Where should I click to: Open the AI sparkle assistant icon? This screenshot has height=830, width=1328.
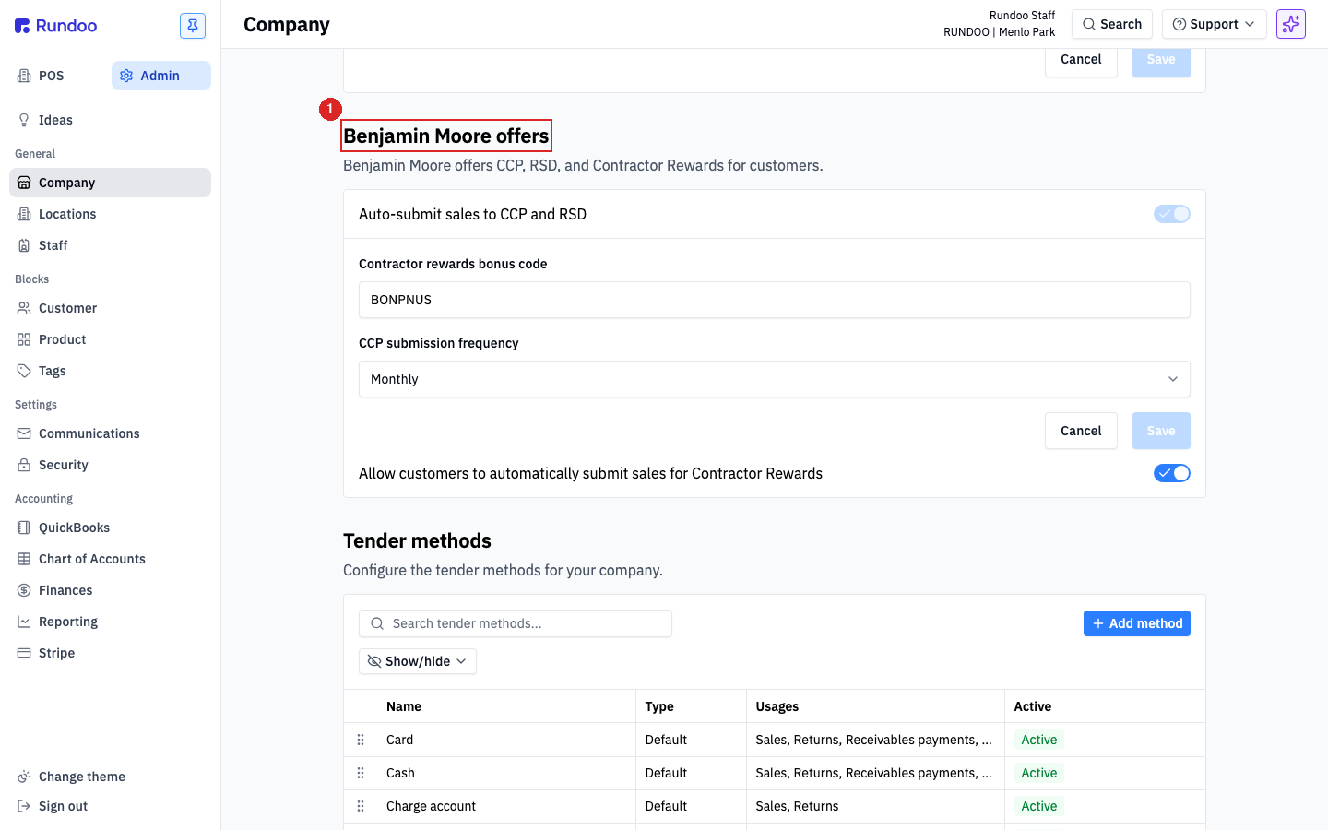click(x=1291, y=24)
